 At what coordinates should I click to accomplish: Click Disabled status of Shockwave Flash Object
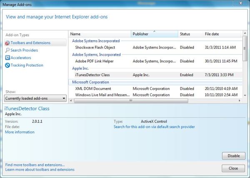tap(187, 47)
